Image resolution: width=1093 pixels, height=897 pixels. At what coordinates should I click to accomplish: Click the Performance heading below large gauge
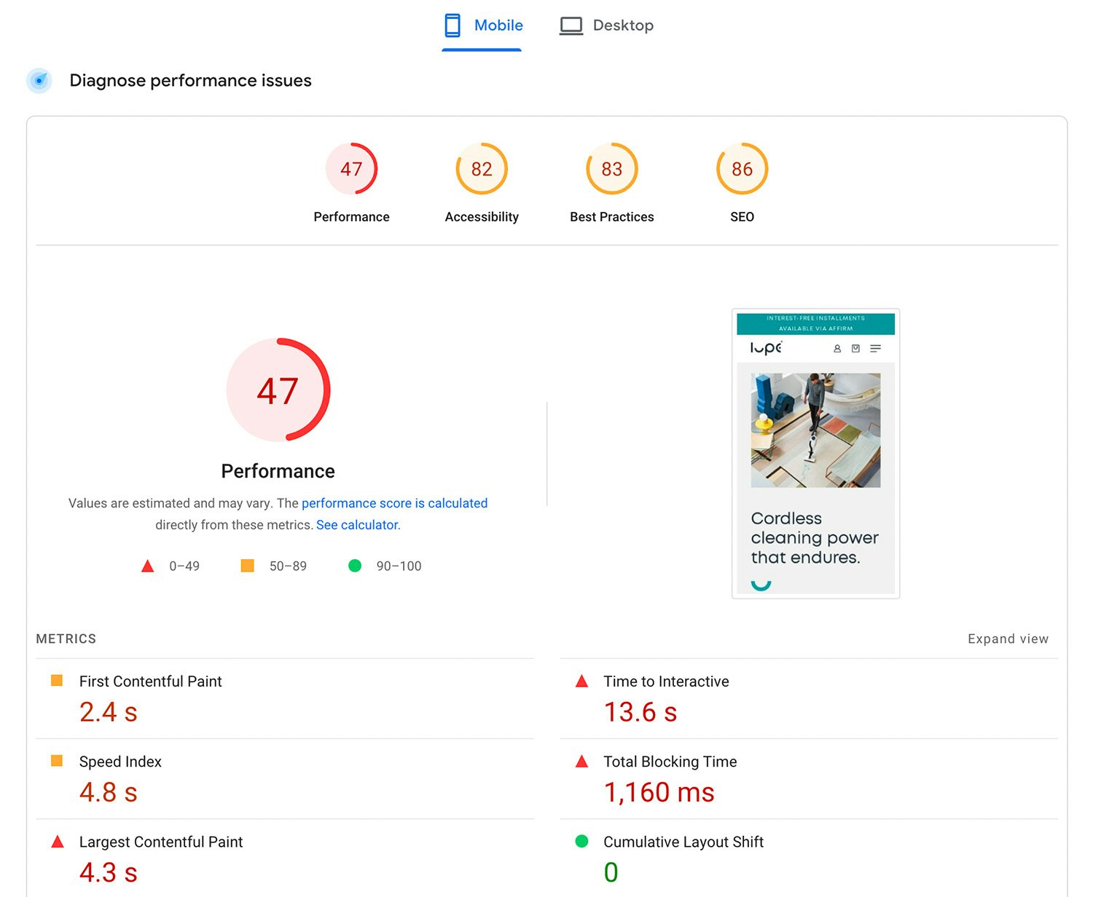pos(278,471)
